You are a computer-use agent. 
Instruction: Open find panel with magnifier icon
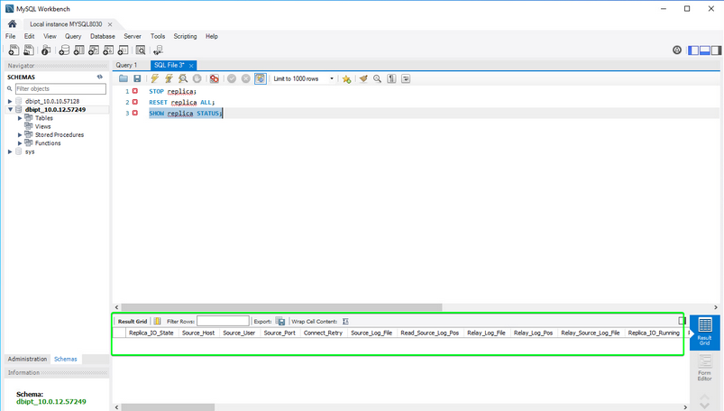377,78
